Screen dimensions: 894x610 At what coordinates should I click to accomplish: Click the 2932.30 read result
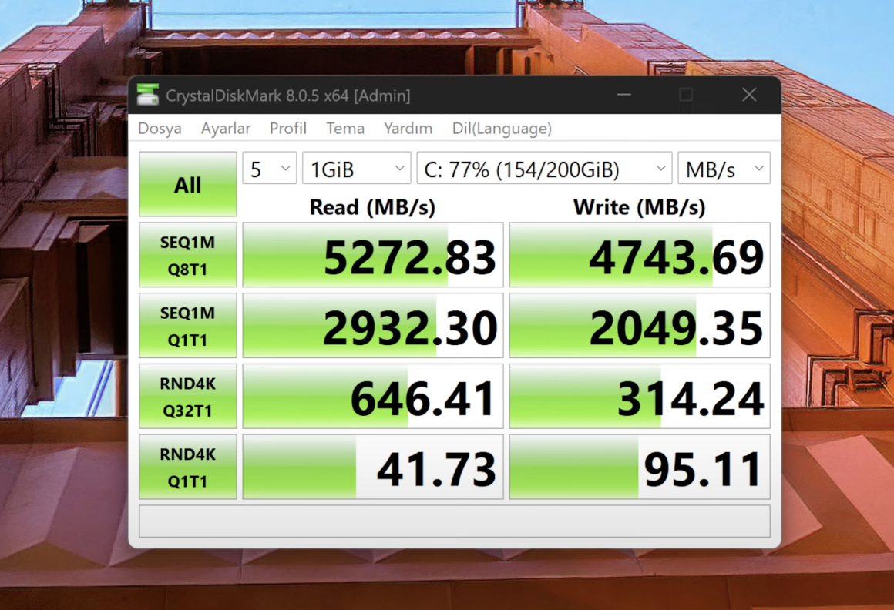pos(373,325)
